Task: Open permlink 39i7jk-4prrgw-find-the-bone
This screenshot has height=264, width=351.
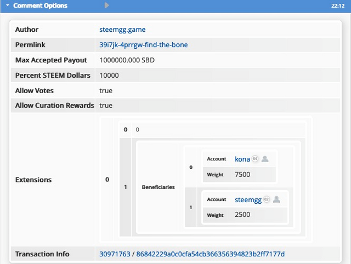Action: tap(144, 45)
